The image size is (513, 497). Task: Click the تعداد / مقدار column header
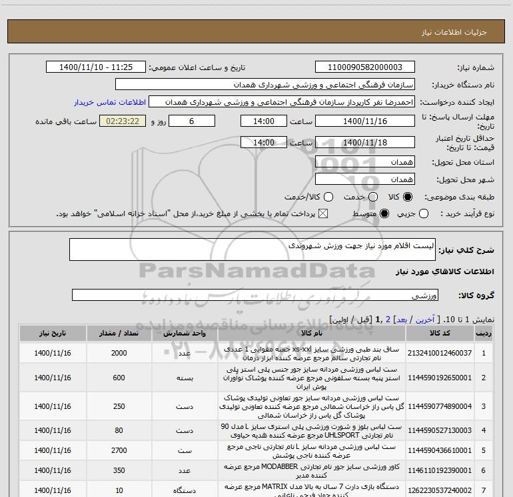[x=119, y=333]
